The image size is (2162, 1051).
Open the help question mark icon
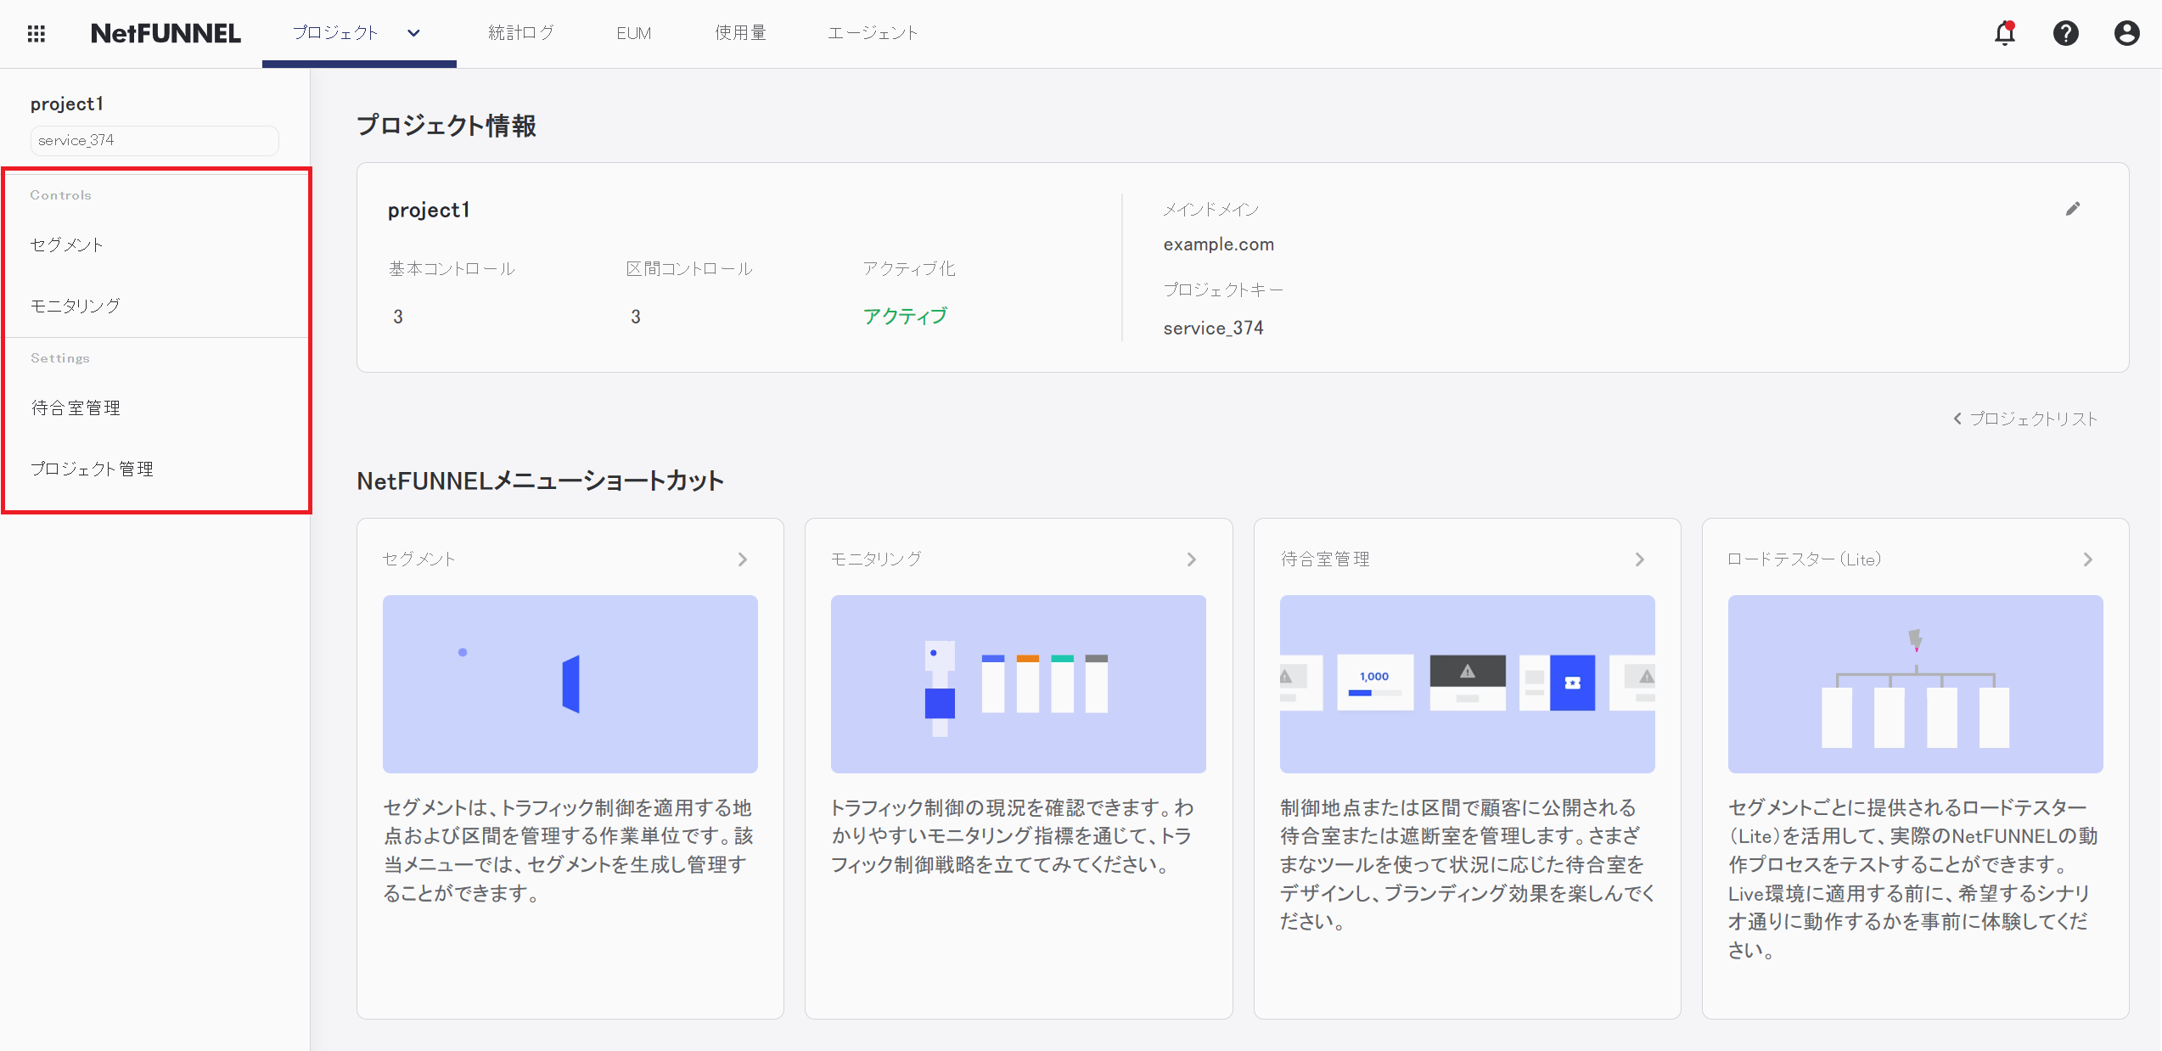[2065, 33]
